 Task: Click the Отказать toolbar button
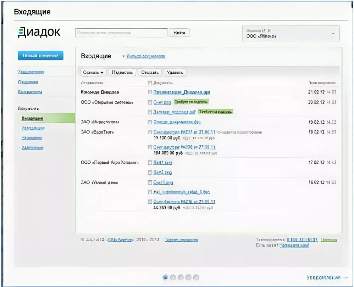pyautogui.click(x=150, y=72)
